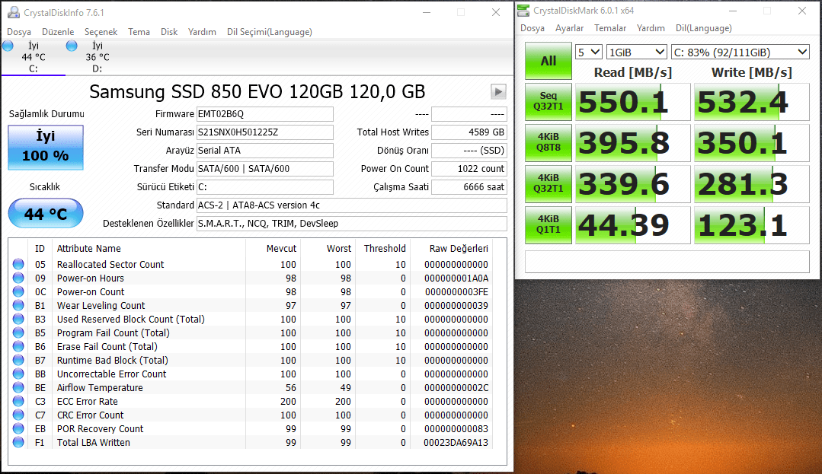822x474 pixels.
Task: Open Tema menu in CrystalDiskInfo
Action: coord(139,32)
